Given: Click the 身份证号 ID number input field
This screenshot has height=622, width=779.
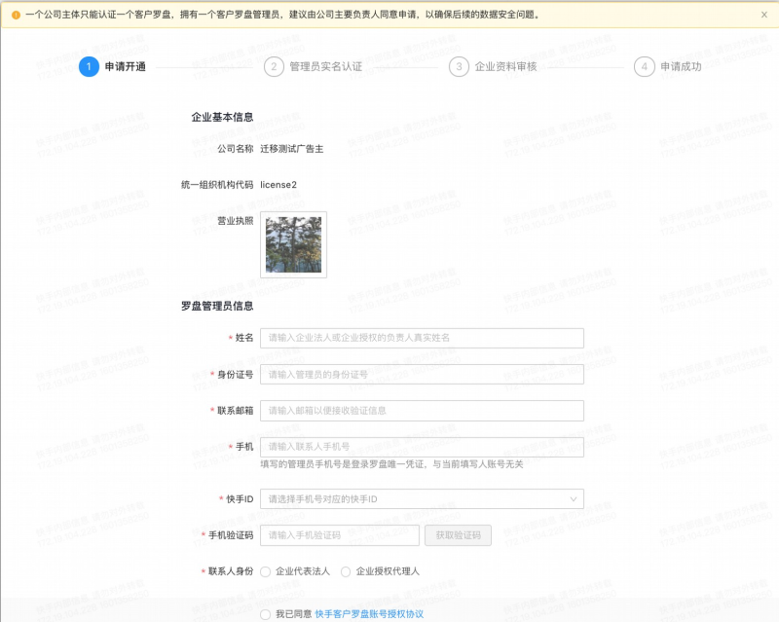Looking at the screenshot, I should pos(424,374).
